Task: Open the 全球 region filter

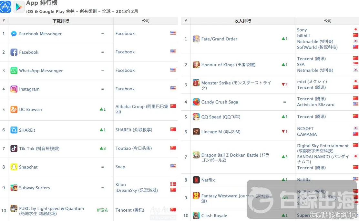Action: click(106, 11)
